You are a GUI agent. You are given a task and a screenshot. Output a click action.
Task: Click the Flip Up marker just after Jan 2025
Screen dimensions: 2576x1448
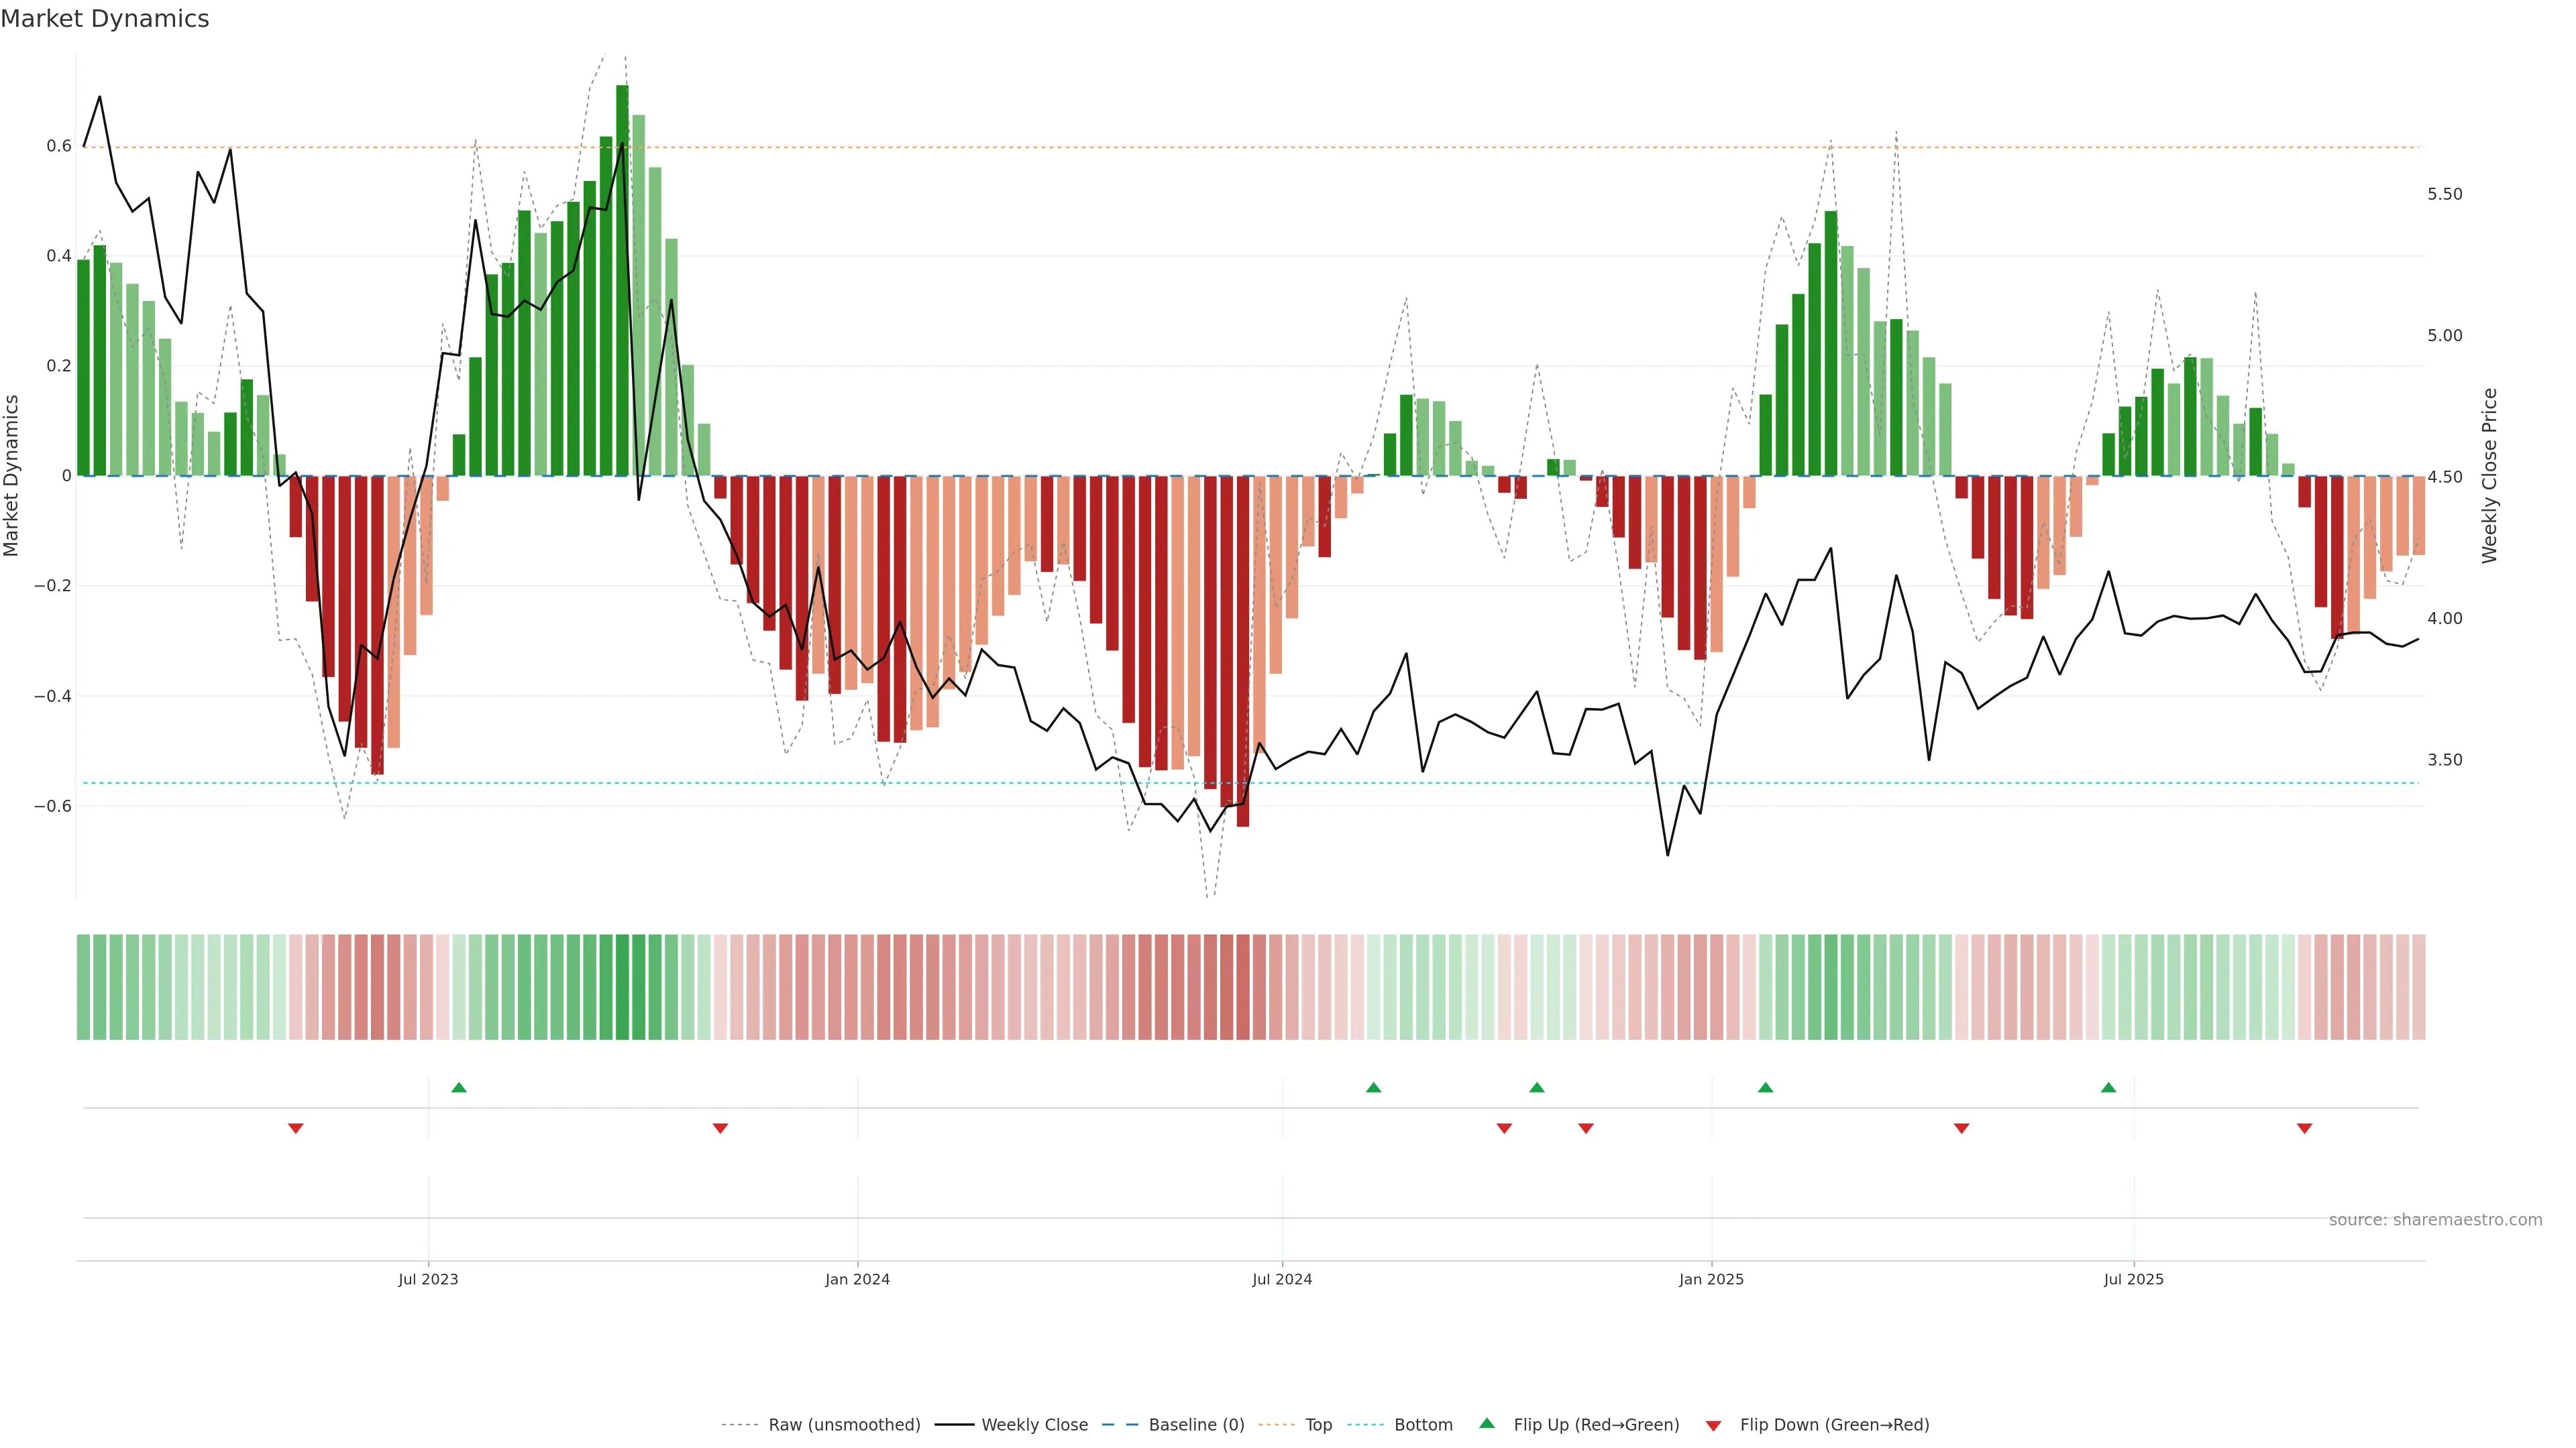coord(1765,1087)
